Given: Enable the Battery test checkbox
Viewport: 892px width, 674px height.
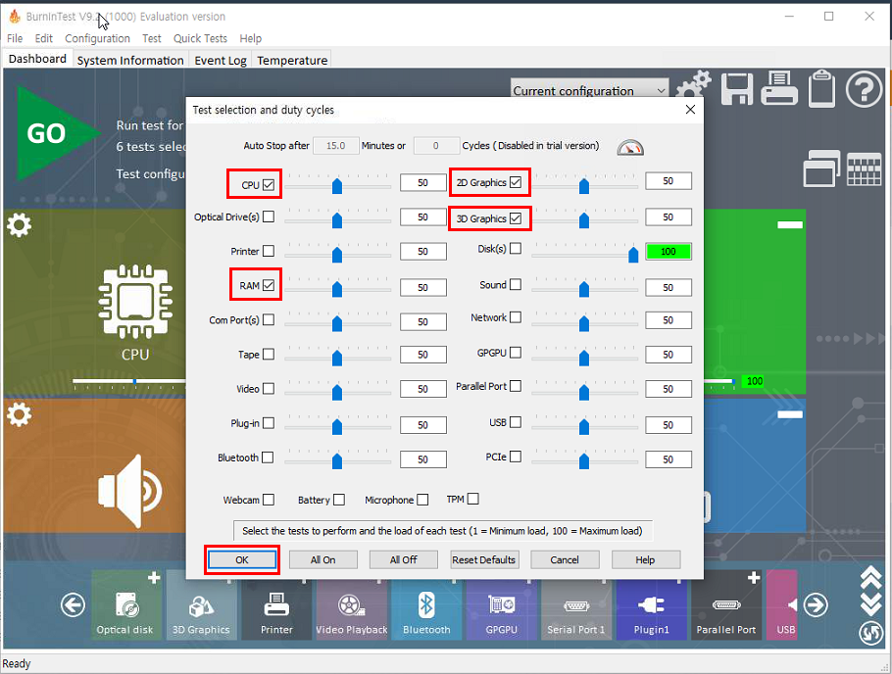Looking at the screenshot, I should tap(339, 500).
